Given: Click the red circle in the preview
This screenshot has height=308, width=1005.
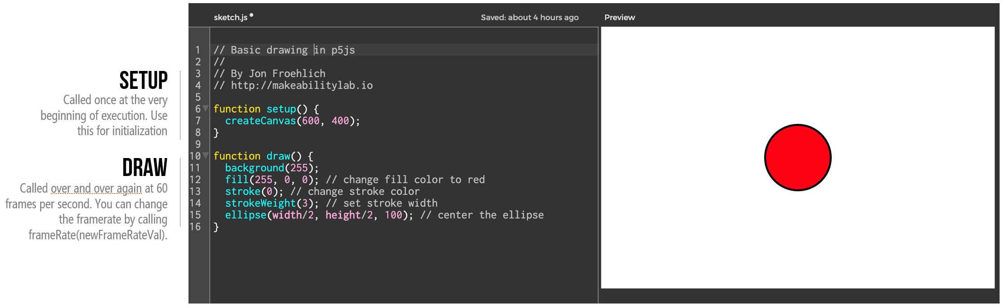Looking at the screenshot, I should coord(798,158).
